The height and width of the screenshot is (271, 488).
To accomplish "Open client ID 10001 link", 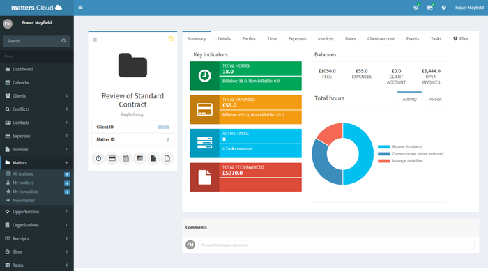I will (x=163, y=127).
